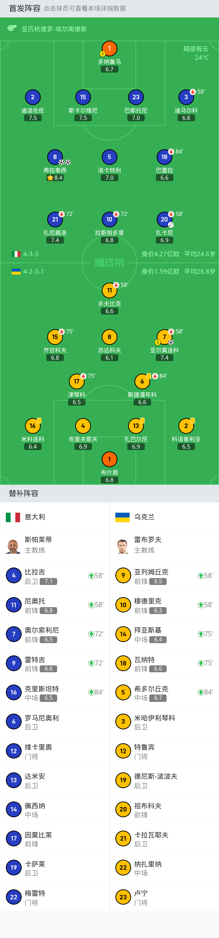Click goalkeeper Bushchan's number 1 icon
This screenshot has width=219, height=938.
tap(109, 459)
